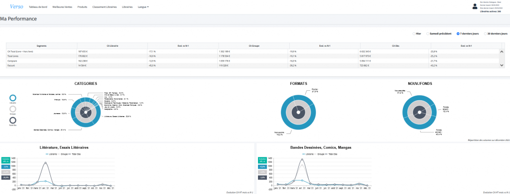The width and height of the screenshot is (510, 194).
Task: Click the table scroll down arrow
Action: (502, 65)
